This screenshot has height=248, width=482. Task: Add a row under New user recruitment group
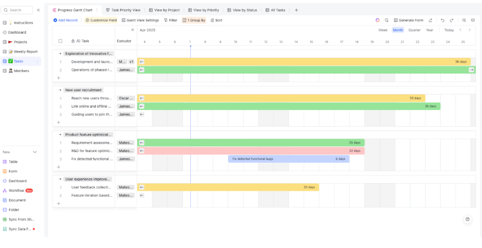[x=59, y=122]
